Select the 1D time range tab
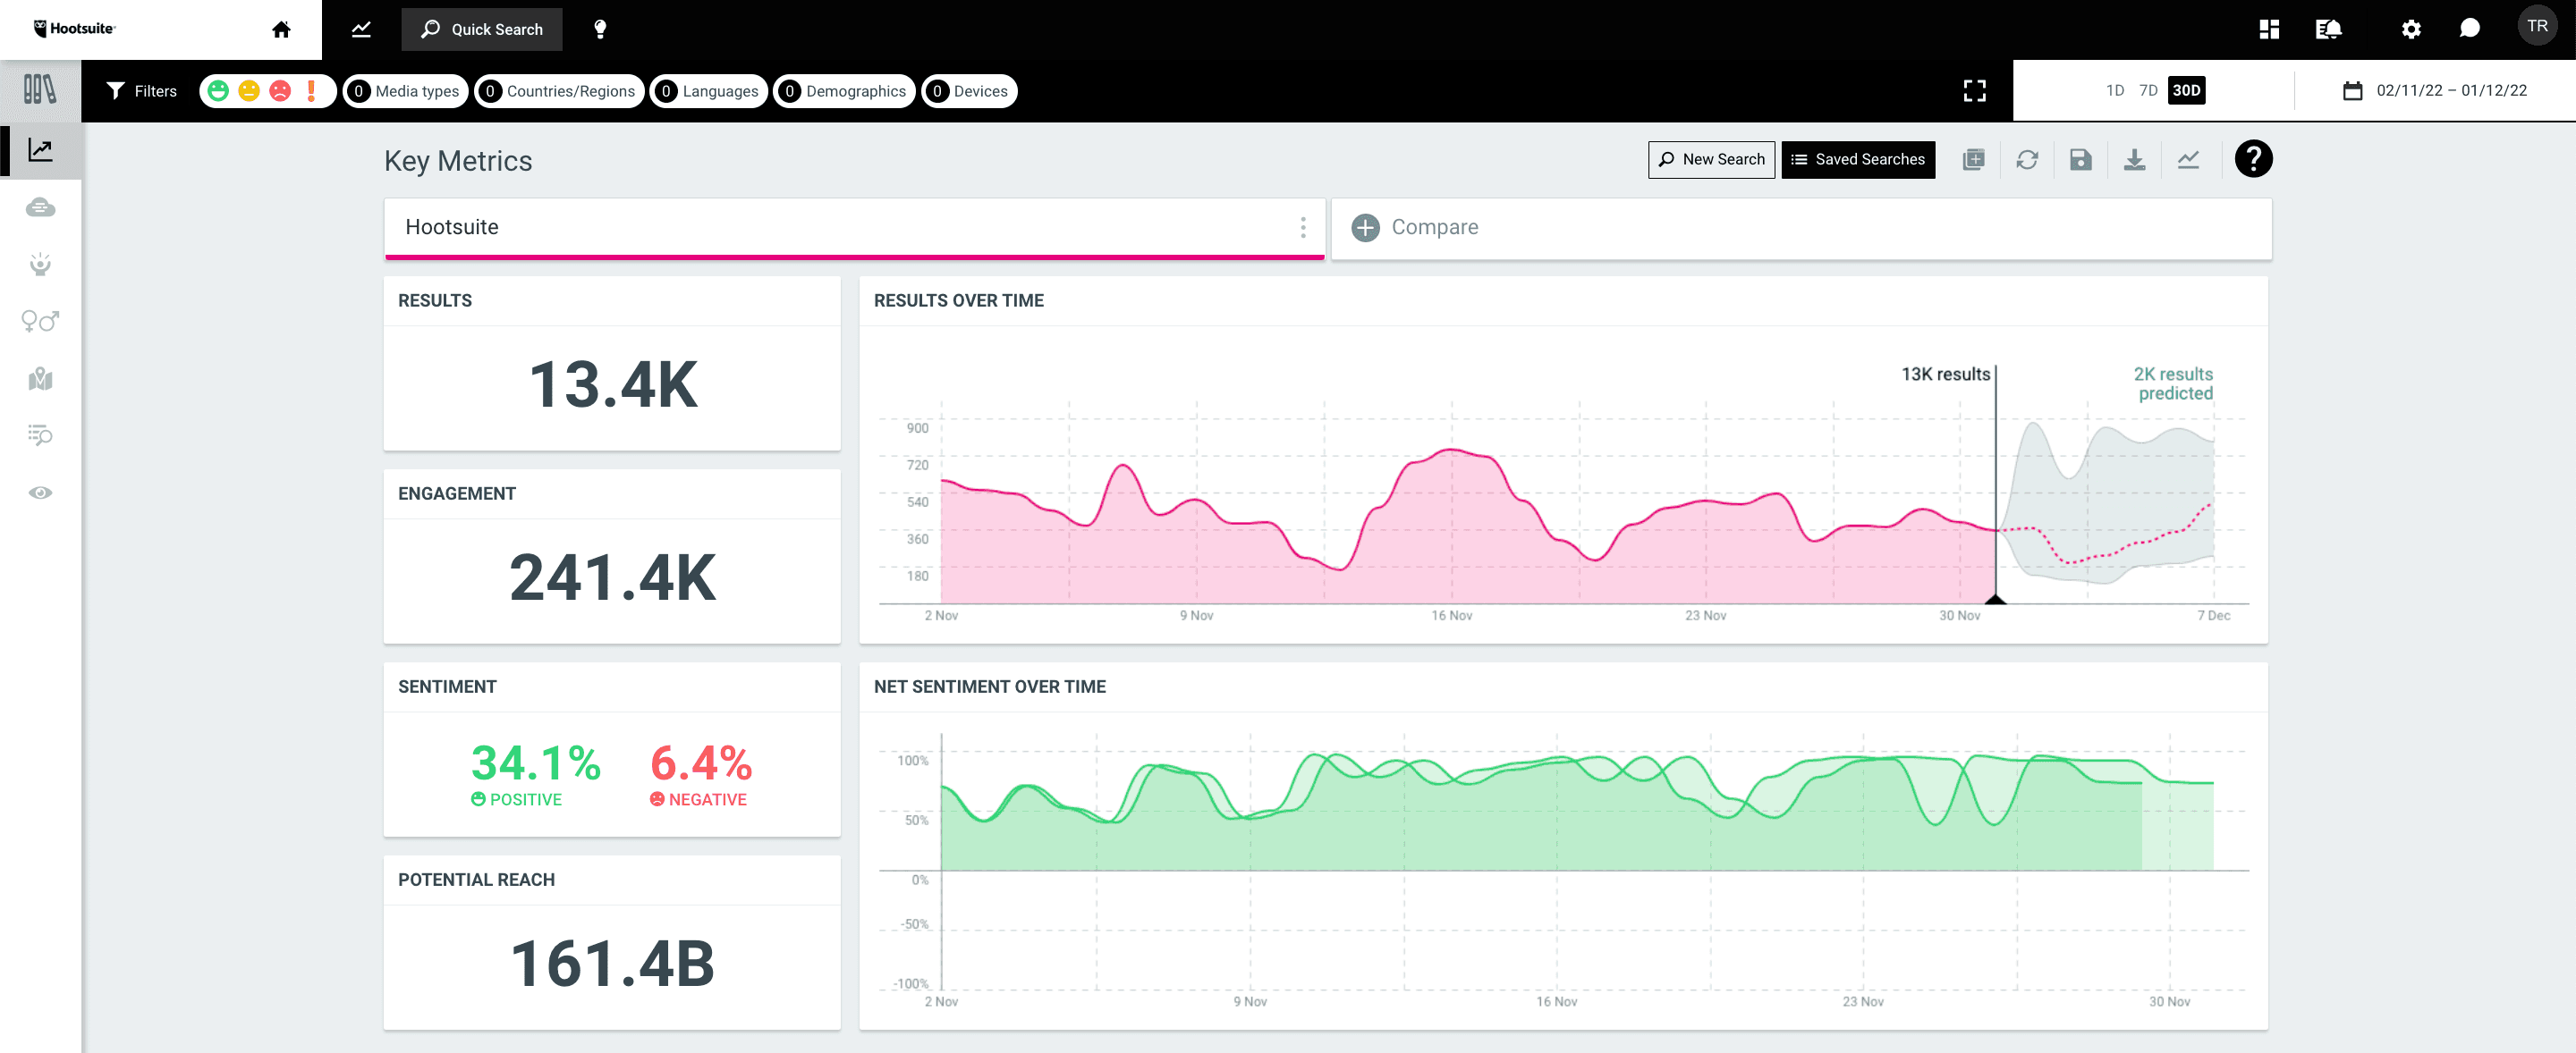Image resolution: width=2576 pixels, height=1053 pixels. pos(2111,90)
